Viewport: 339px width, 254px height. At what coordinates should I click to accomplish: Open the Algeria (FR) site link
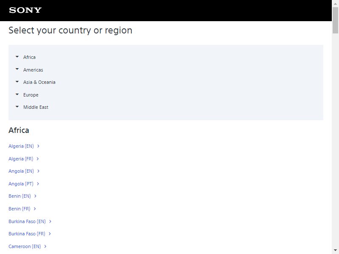click(21, 159)
